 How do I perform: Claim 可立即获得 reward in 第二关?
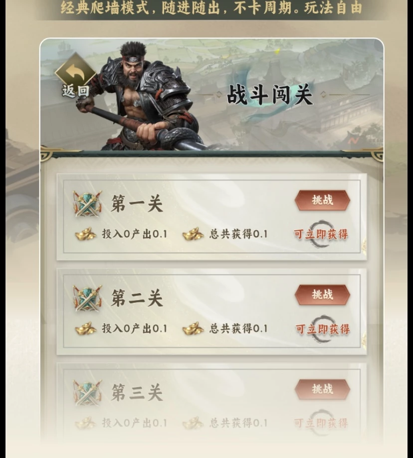pos(323,329)
